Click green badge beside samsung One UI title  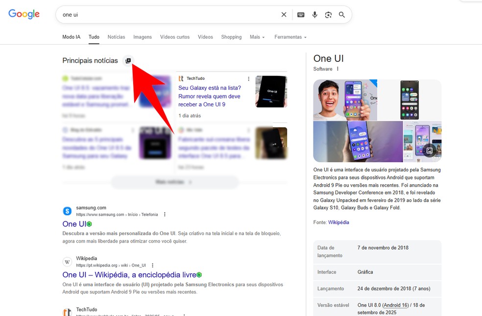point(89,224)
